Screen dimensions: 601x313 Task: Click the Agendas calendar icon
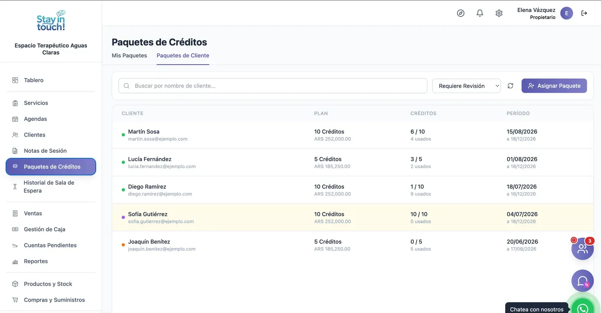15,119
